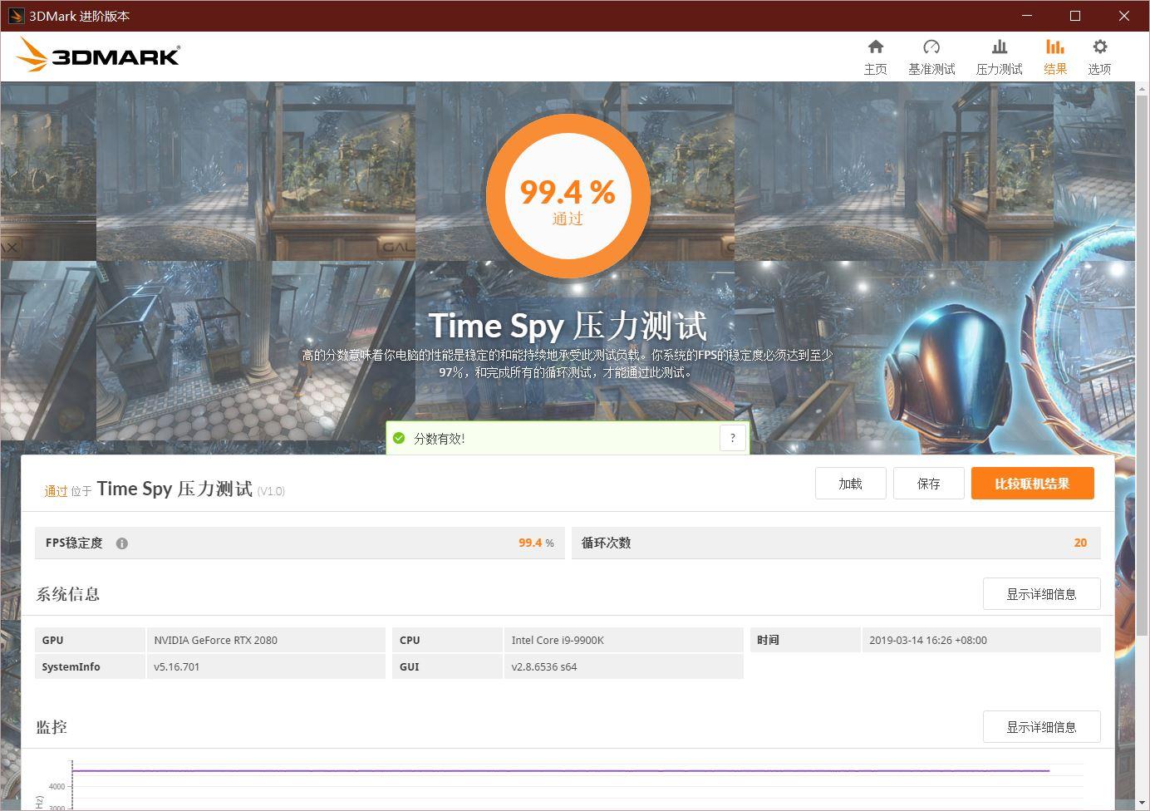Viewport: 1150px width, 811px height.
Task: Open the 选项 options tab
Action: [1099, 57]
